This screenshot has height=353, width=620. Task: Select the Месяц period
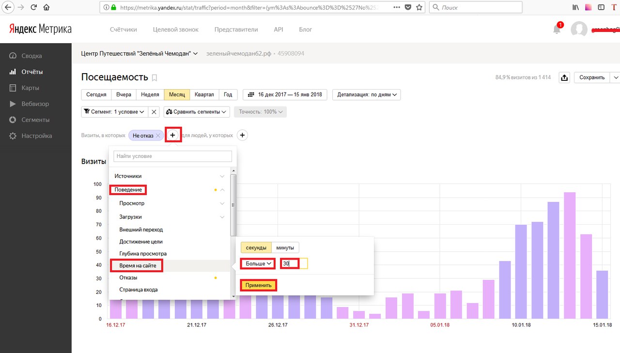click(x=177, y=94)
